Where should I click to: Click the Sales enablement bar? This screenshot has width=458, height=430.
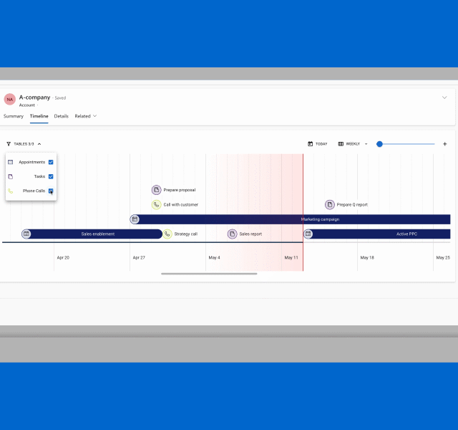point(92,234)
